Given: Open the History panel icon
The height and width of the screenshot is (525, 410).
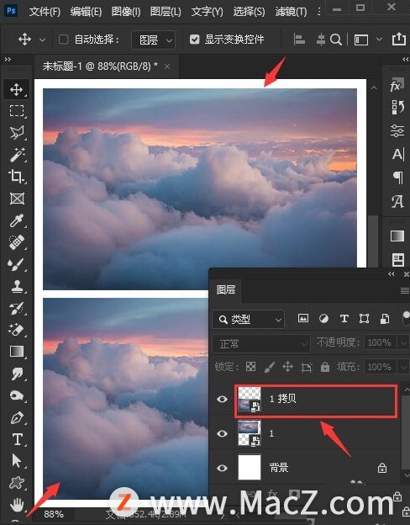Looking at the screenshot, I should 397,107.
